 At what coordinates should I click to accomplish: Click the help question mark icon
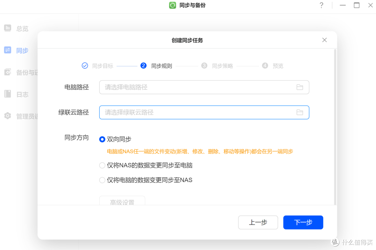321,6
